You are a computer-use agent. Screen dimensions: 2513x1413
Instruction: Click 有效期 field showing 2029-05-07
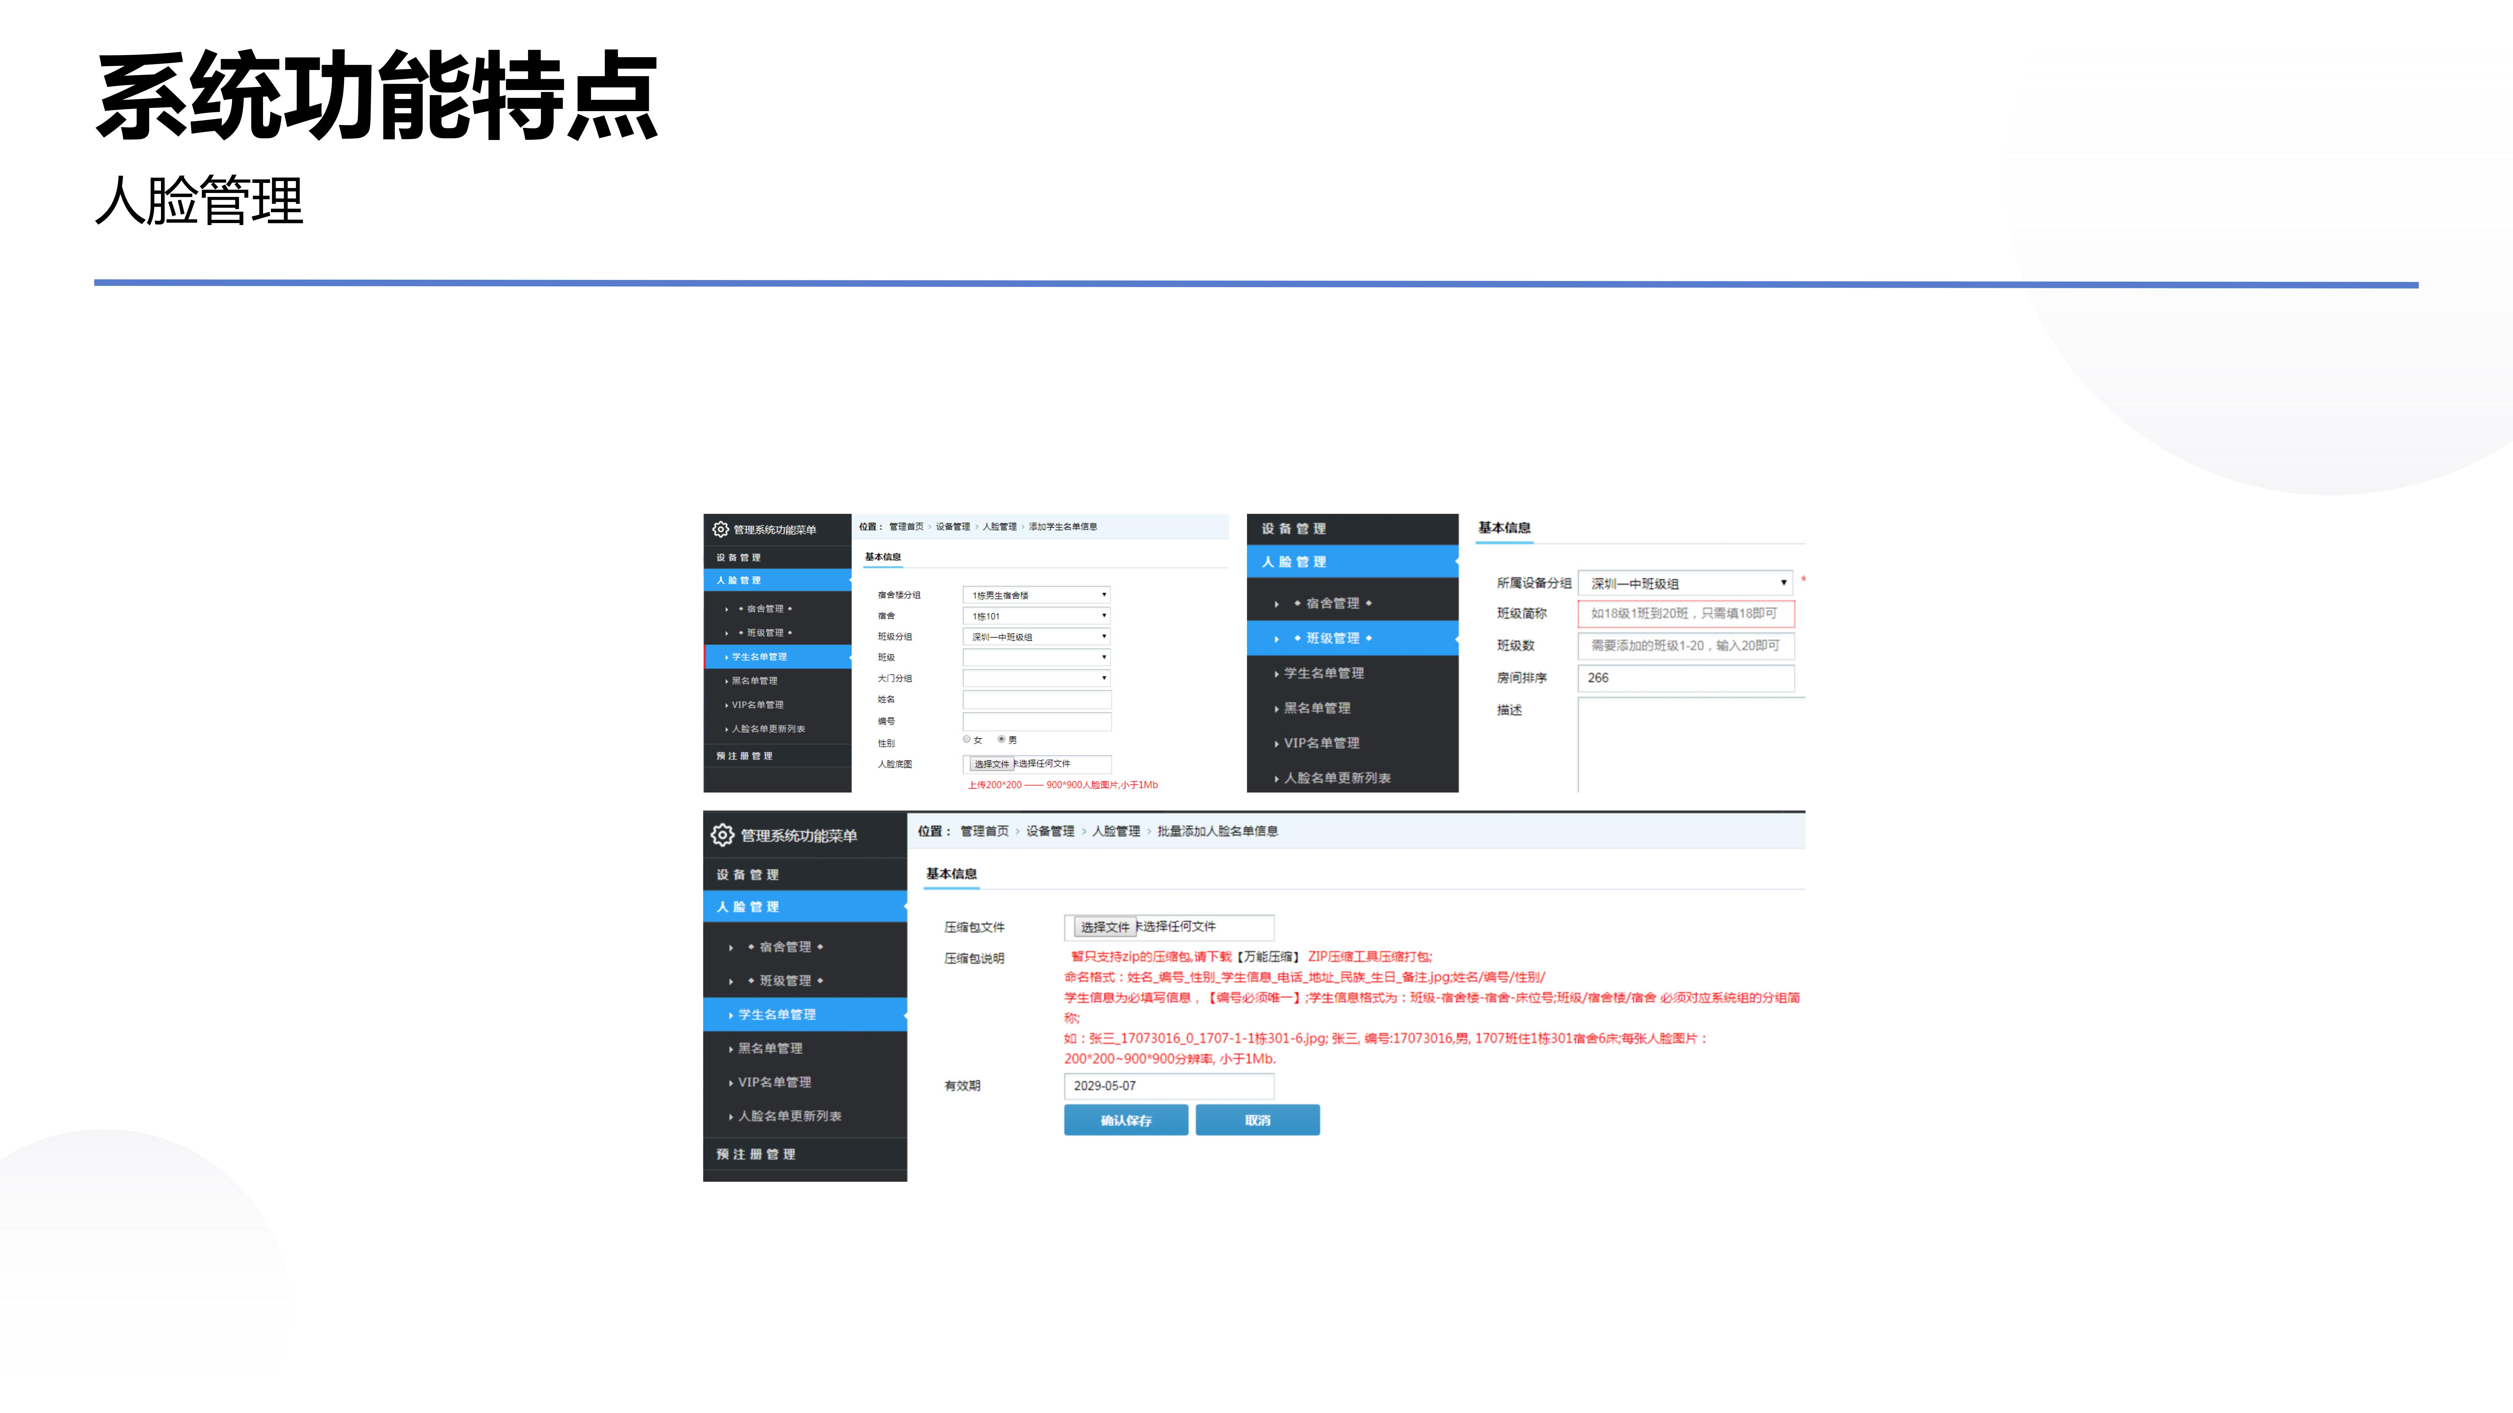(1169, 1086)
